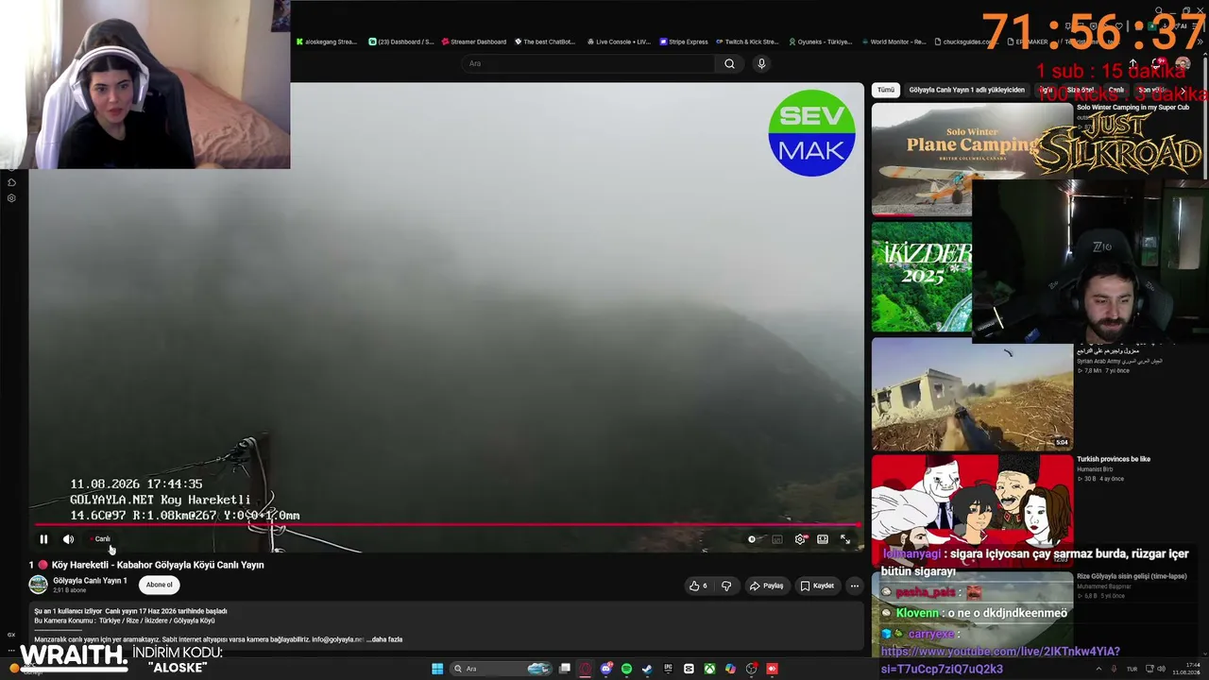
Task: Toggle subtitles in the video player
Action: tap(776, 539)
